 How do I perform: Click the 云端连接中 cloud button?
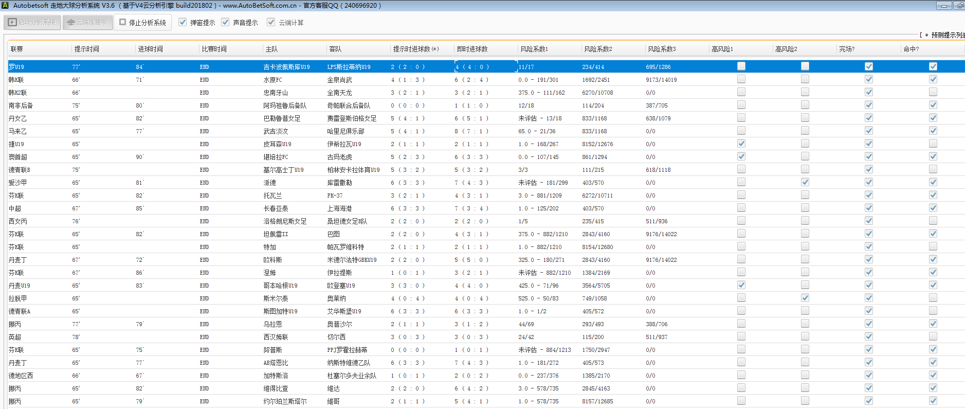(87, 23)
